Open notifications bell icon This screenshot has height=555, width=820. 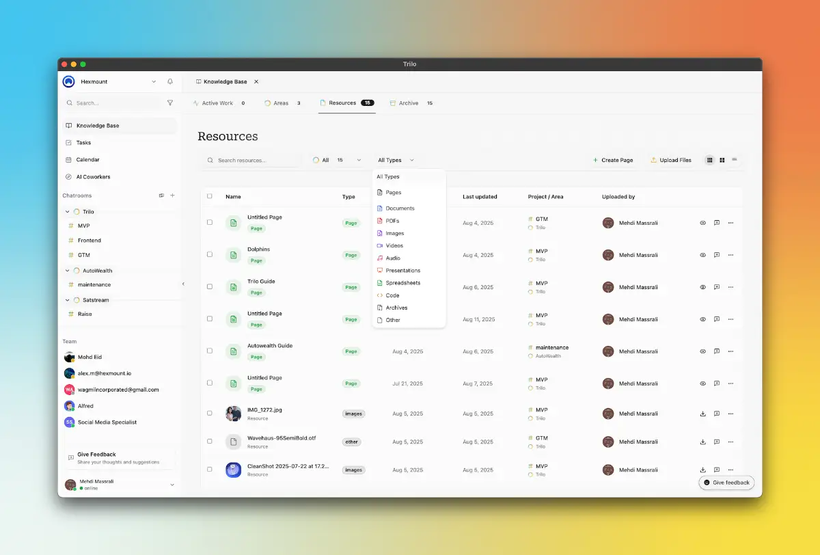(x=170, y=81)
